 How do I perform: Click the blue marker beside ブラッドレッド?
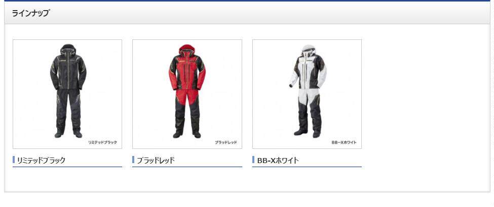click(x=133, y=160)
